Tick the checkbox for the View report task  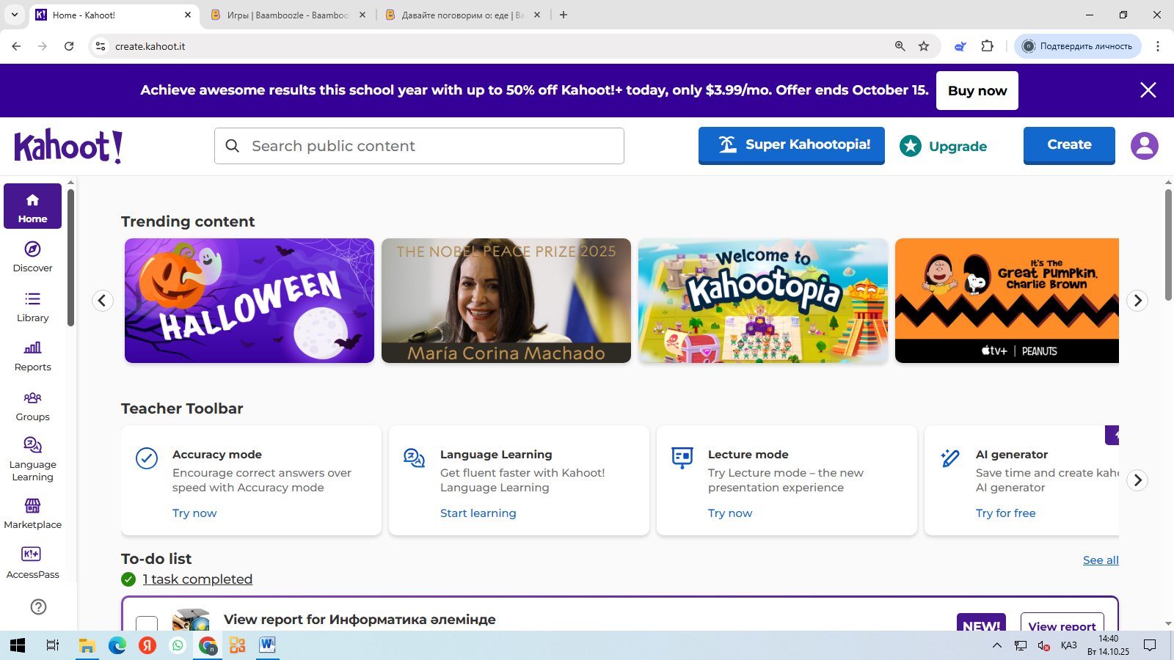(x=147, y=624)
